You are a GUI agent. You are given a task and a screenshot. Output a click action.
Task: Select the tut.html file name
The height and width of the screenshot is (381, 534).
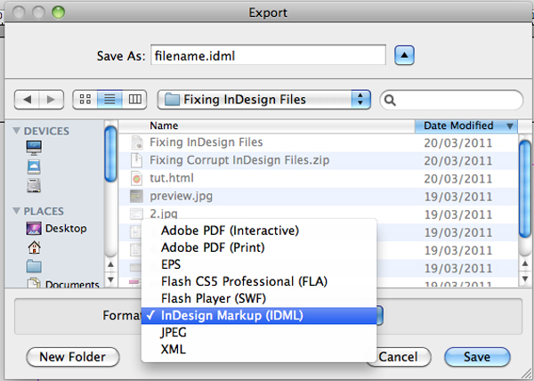[x=172, y=178]
